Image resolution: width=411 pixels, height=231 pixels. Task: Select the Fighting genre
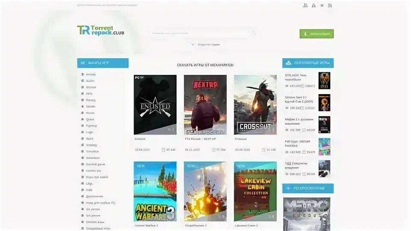pos(91,126)
